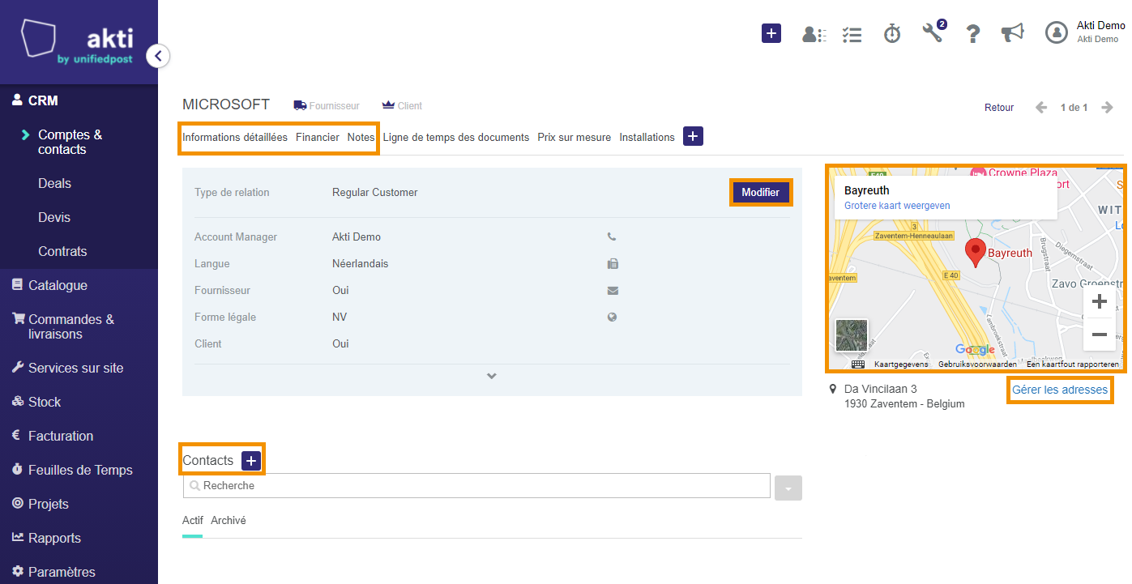Viewport: 1132px width, 584px height.
Task: Open the question mark help icon
Action: click(x=973, y=34)
